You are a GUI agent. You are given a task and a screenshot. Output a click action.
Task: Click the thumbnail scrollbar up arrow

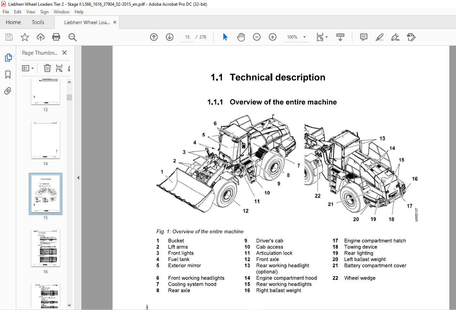coord(70,82)
